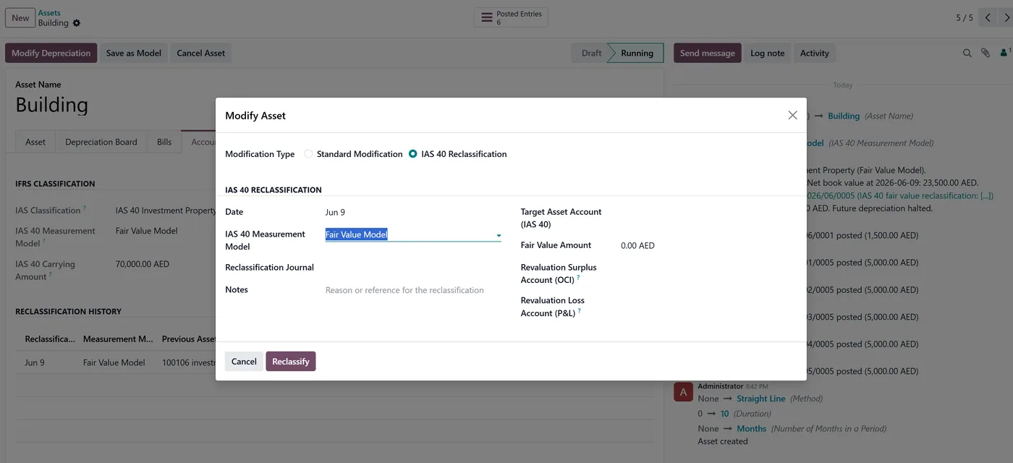1013x463 pixels.
Task: Click help mark beside IAS 40 Carrying Amount
Action: coord(51,275)
